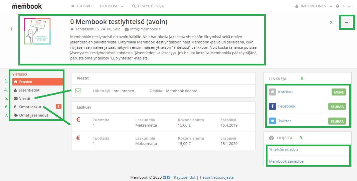Open the Membook tiedote message
This screenshot has height=181, width=357.
pyautogui.click(x=182, y=91)
